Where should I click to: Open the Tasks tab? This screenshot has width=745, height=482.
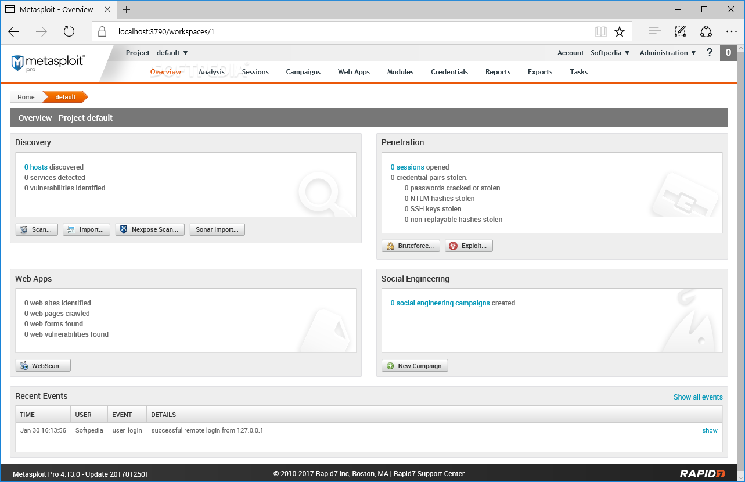point(579,72)
